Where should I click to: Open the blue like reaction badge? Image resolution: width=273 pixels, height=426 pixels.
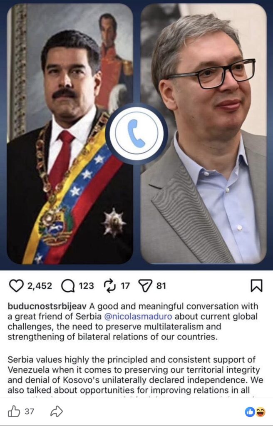pyautogui.click(x=250, y=412)
